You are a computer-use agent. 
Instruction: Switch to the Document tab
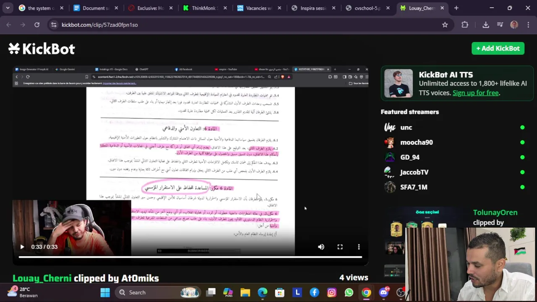95,8
